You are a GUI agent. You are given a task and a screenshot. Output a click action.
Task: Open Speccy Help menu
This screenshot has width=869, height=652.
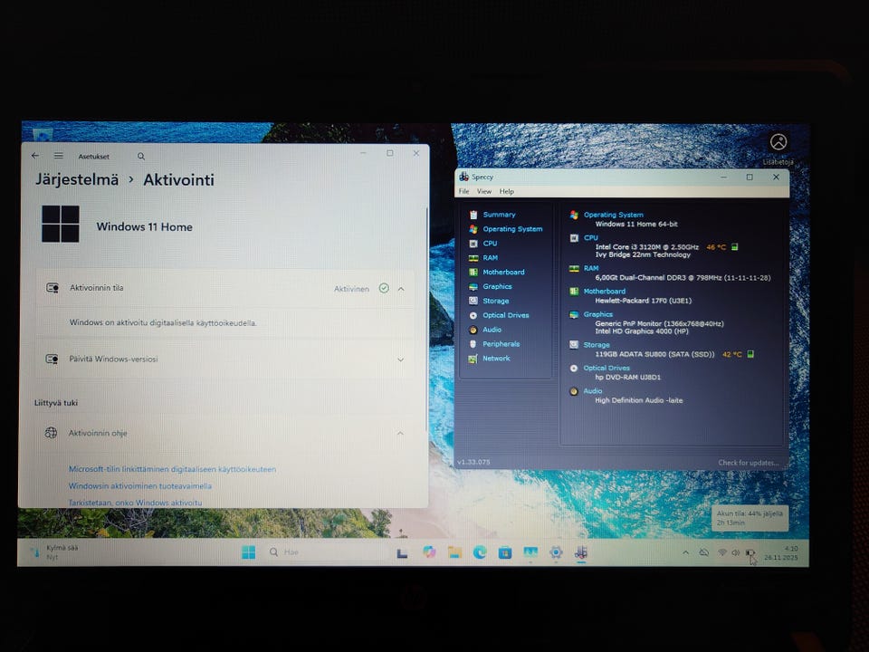tap(507, 191)
